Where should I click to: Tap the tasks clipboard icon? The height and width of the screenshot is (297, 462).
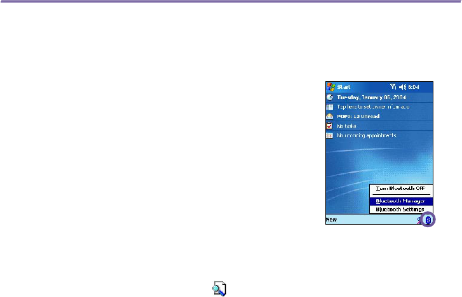point(329,126)
